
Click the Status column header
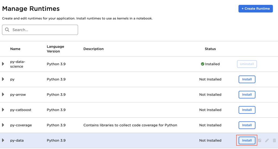tap(210, 49)
